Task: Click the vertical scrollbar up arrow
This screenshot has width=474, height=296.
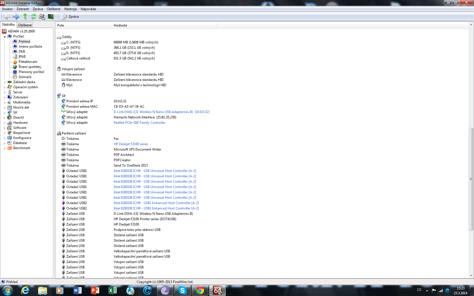Action: tap(471, 25)
